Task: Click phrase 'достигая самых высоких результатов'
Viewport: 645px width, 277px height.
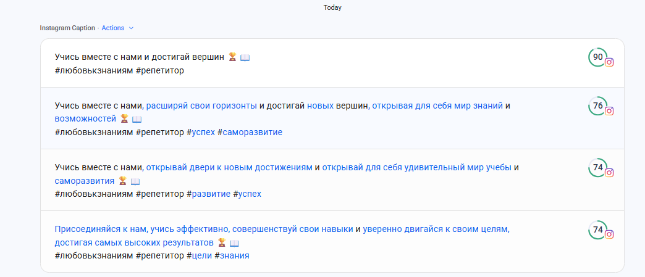Action: [x=134, y=242]
